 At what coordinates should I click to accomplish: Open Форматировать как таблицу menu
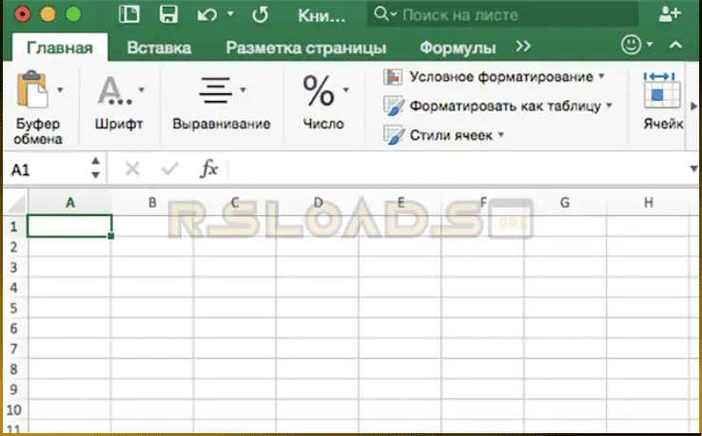[497, 107]
